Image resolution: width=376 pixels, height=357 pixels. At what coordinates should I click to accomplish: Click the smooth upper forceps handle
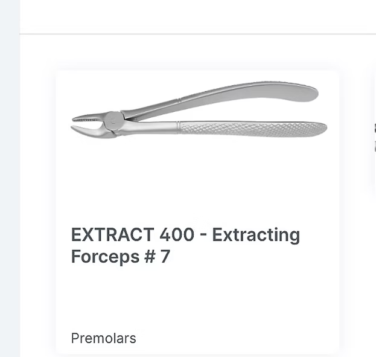(x=241, y=95)
